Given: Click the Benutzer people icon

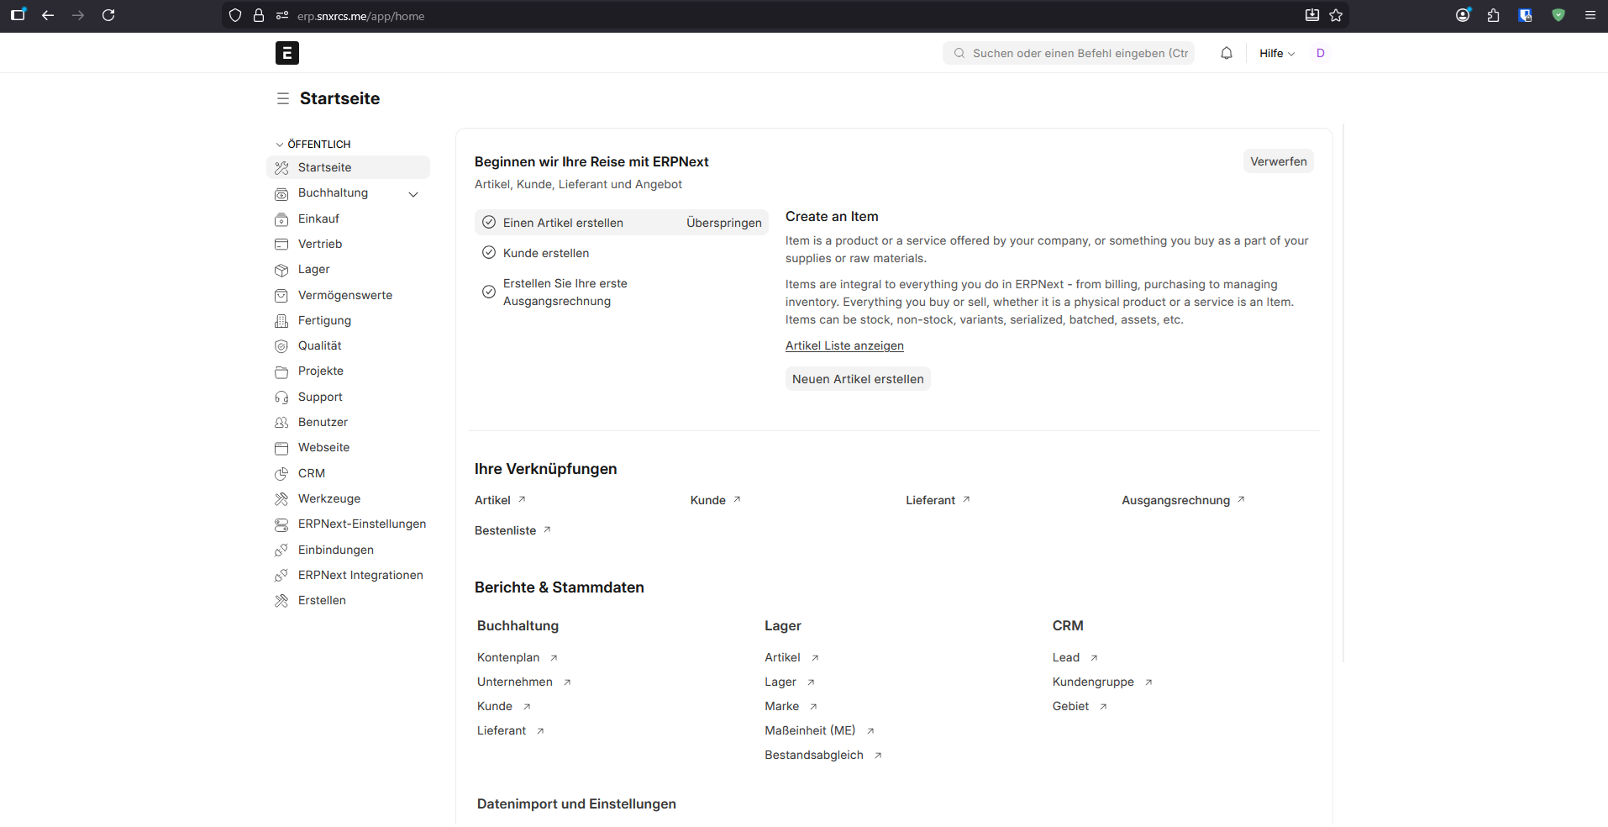Looking at the screenshot, I should point(281,422).
